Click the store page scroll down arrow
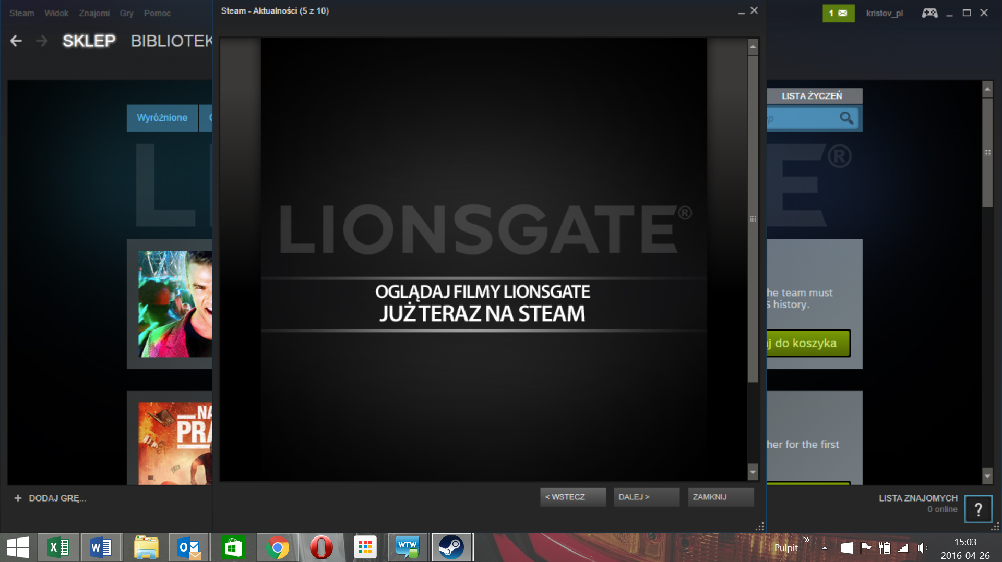The image size is (1002, 562). [987, 476]
